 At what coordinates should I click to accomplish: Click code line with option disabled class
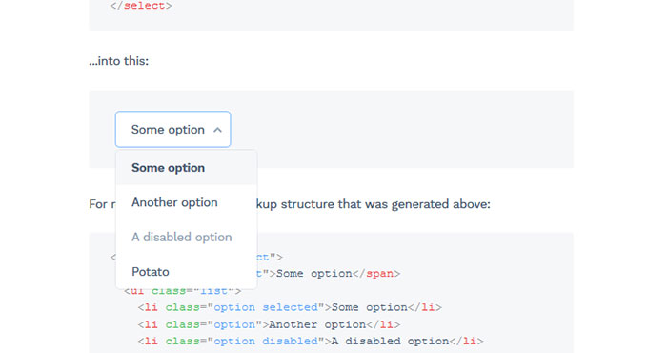click(311, 342)
